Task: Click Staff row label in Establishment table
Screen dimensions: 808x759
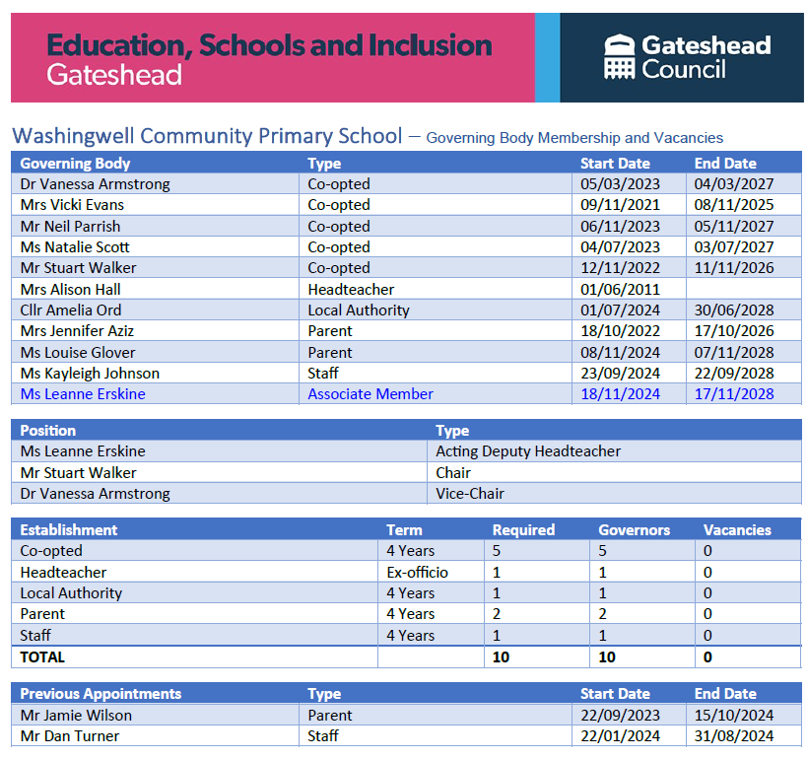Action: [x=35, y=635]
